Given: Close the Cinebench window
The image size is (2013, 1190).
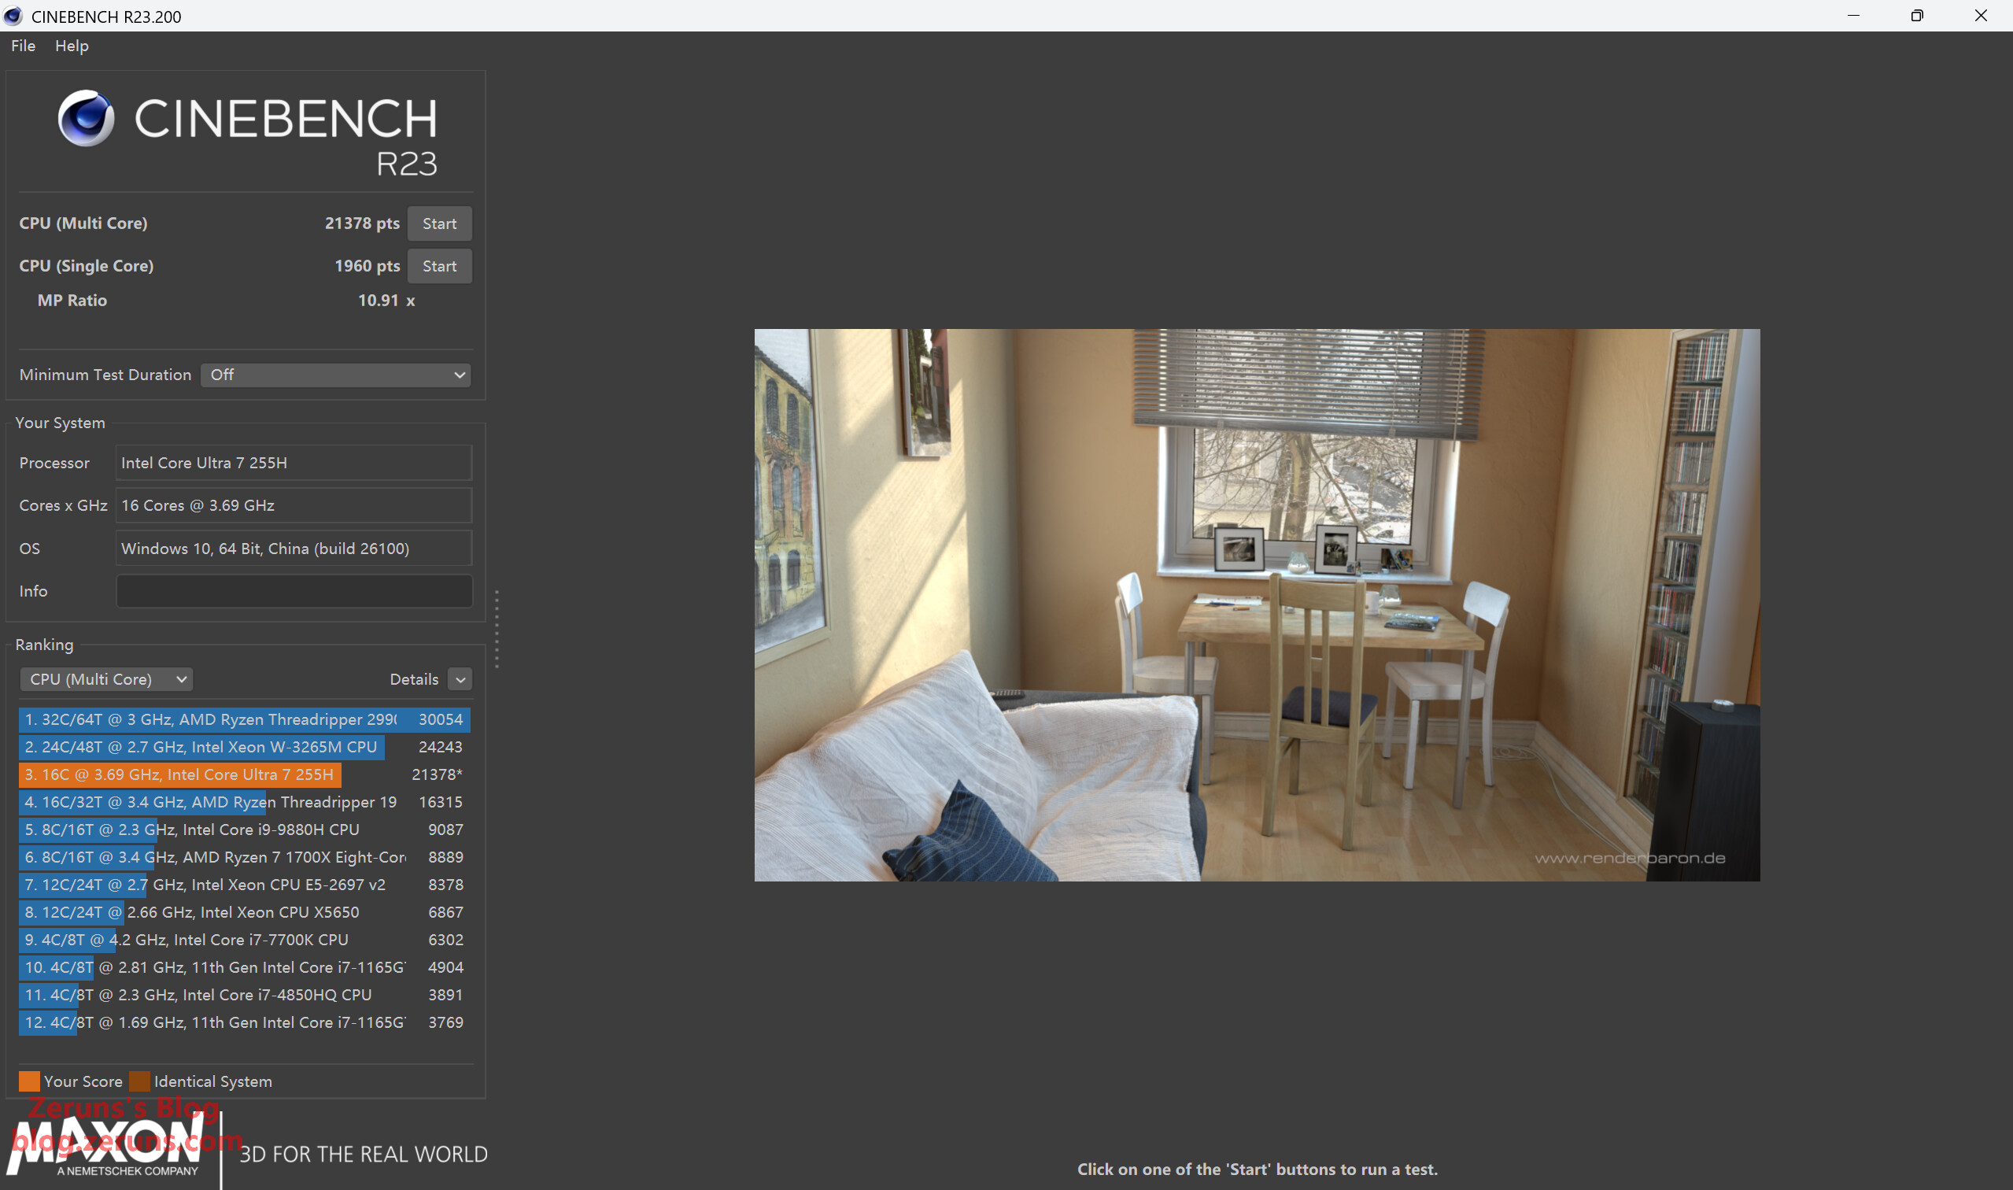Looking at the screenshot, I should coord(1981,16).
